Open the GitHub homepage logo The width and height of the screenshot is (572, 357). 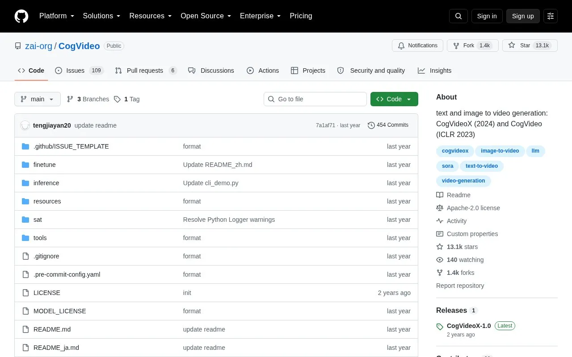21,16
